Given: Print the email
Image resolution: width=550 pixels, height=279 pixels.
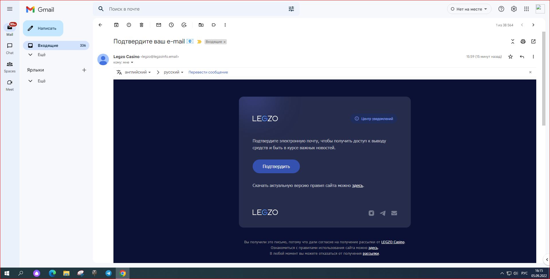Looking at the screenshot, I should [x=523, y=41].
